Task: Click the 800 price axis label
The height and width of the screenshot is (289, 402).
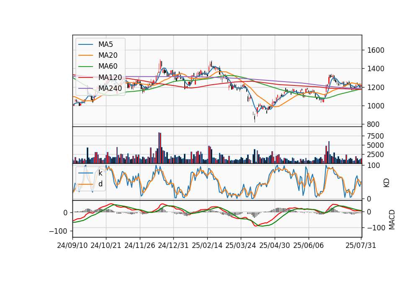Action: tap(373, 124)
